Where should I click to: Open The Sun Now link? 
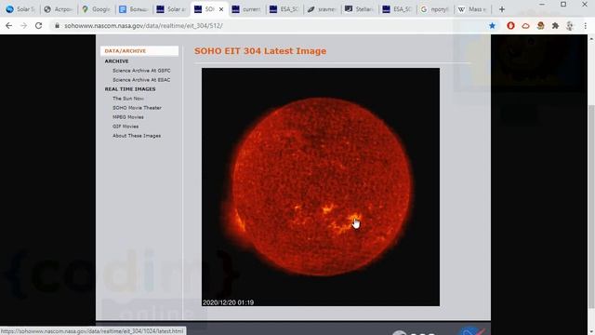[128, 99]
